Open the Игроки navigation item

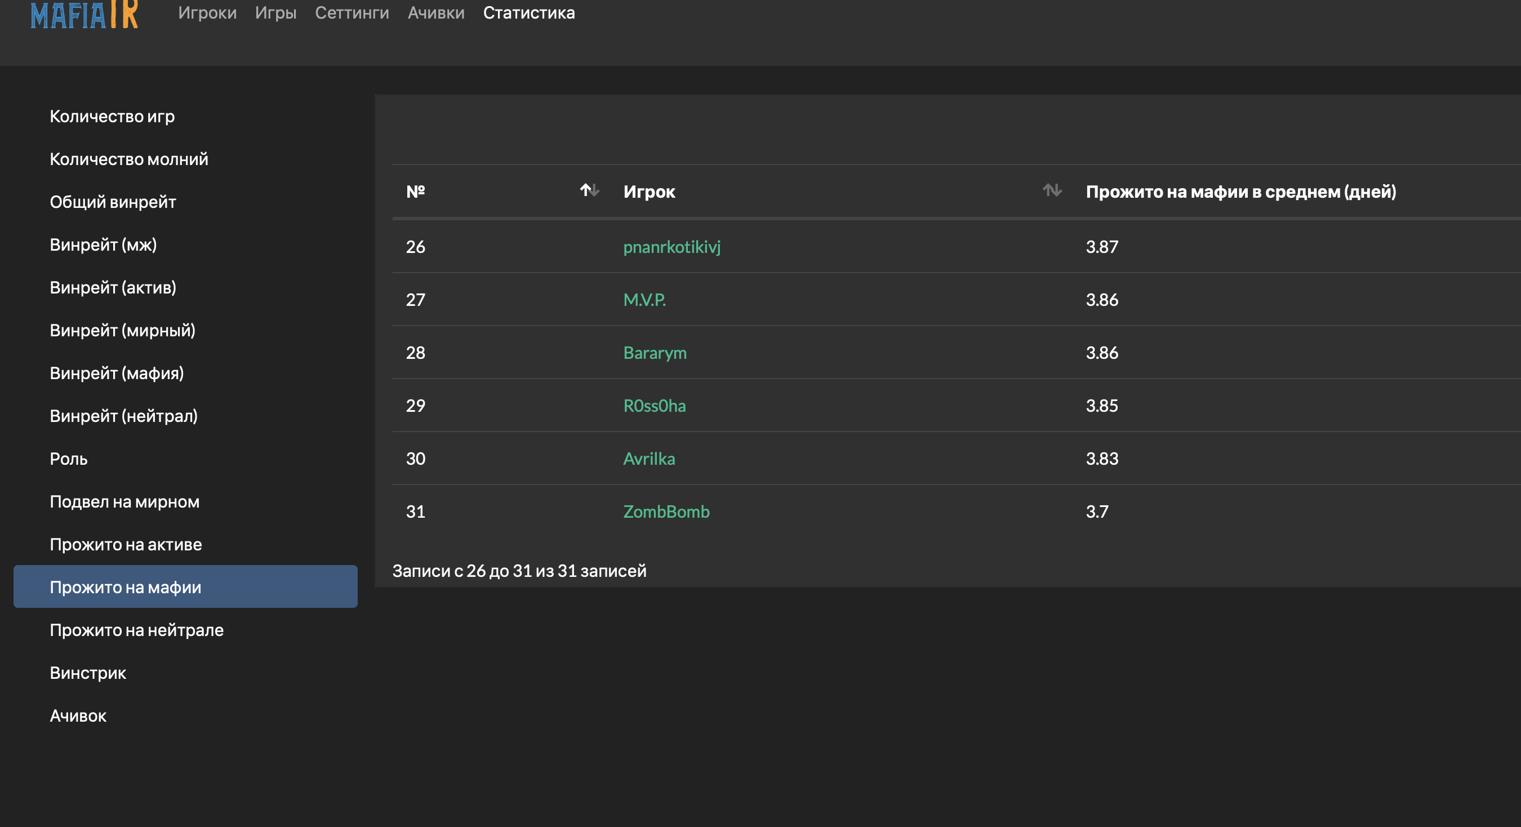coord(207,12)
